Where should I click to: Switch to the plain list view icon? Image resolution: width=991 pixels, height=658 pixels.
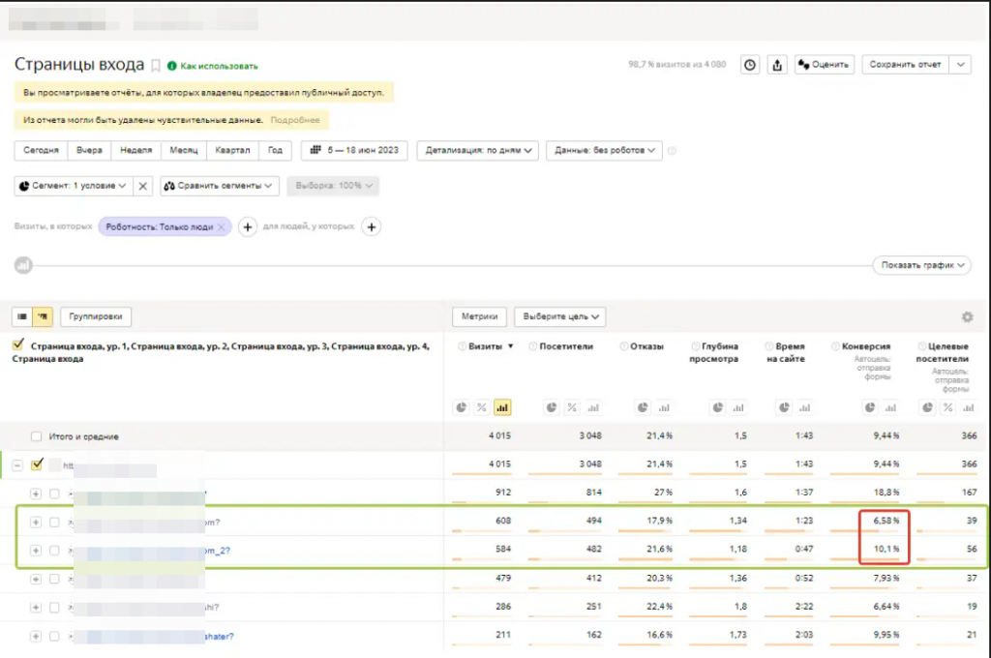[22, 316]
